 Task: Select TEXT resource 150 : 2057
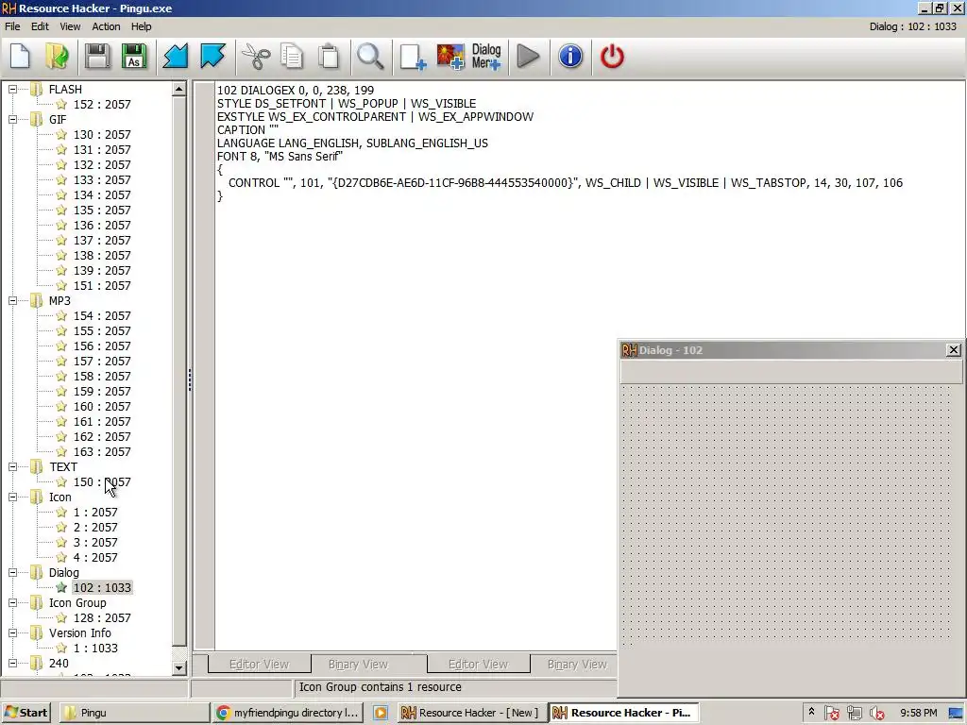102,482
